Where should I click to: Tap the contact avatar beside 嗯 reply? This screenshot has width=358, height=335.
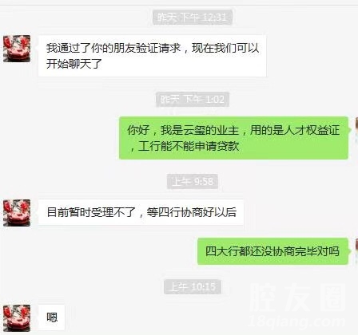tap(17, 318)
